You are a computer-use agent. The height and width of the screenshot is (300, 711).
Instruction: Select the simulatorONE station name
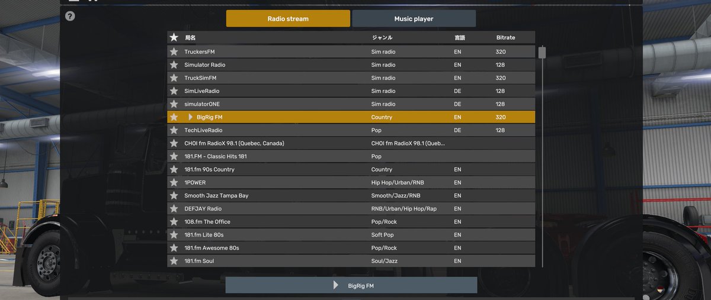(201, 104)
